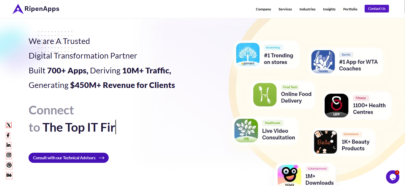
Task: Open the Facebook social icon
Action: coord(8,135)
